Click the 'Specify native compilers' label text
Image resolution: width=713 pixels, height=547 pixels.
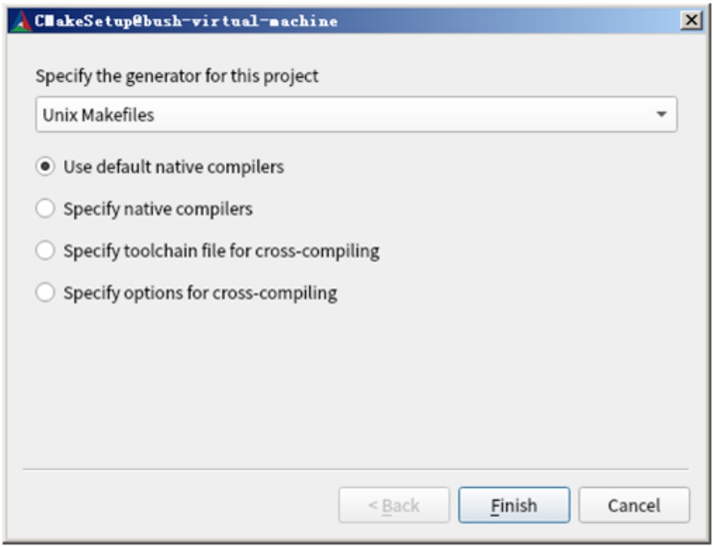click(158, 209)
